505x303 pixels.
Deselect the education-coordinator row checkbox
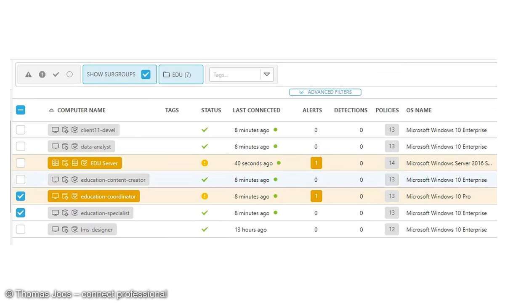click(20, 196)
